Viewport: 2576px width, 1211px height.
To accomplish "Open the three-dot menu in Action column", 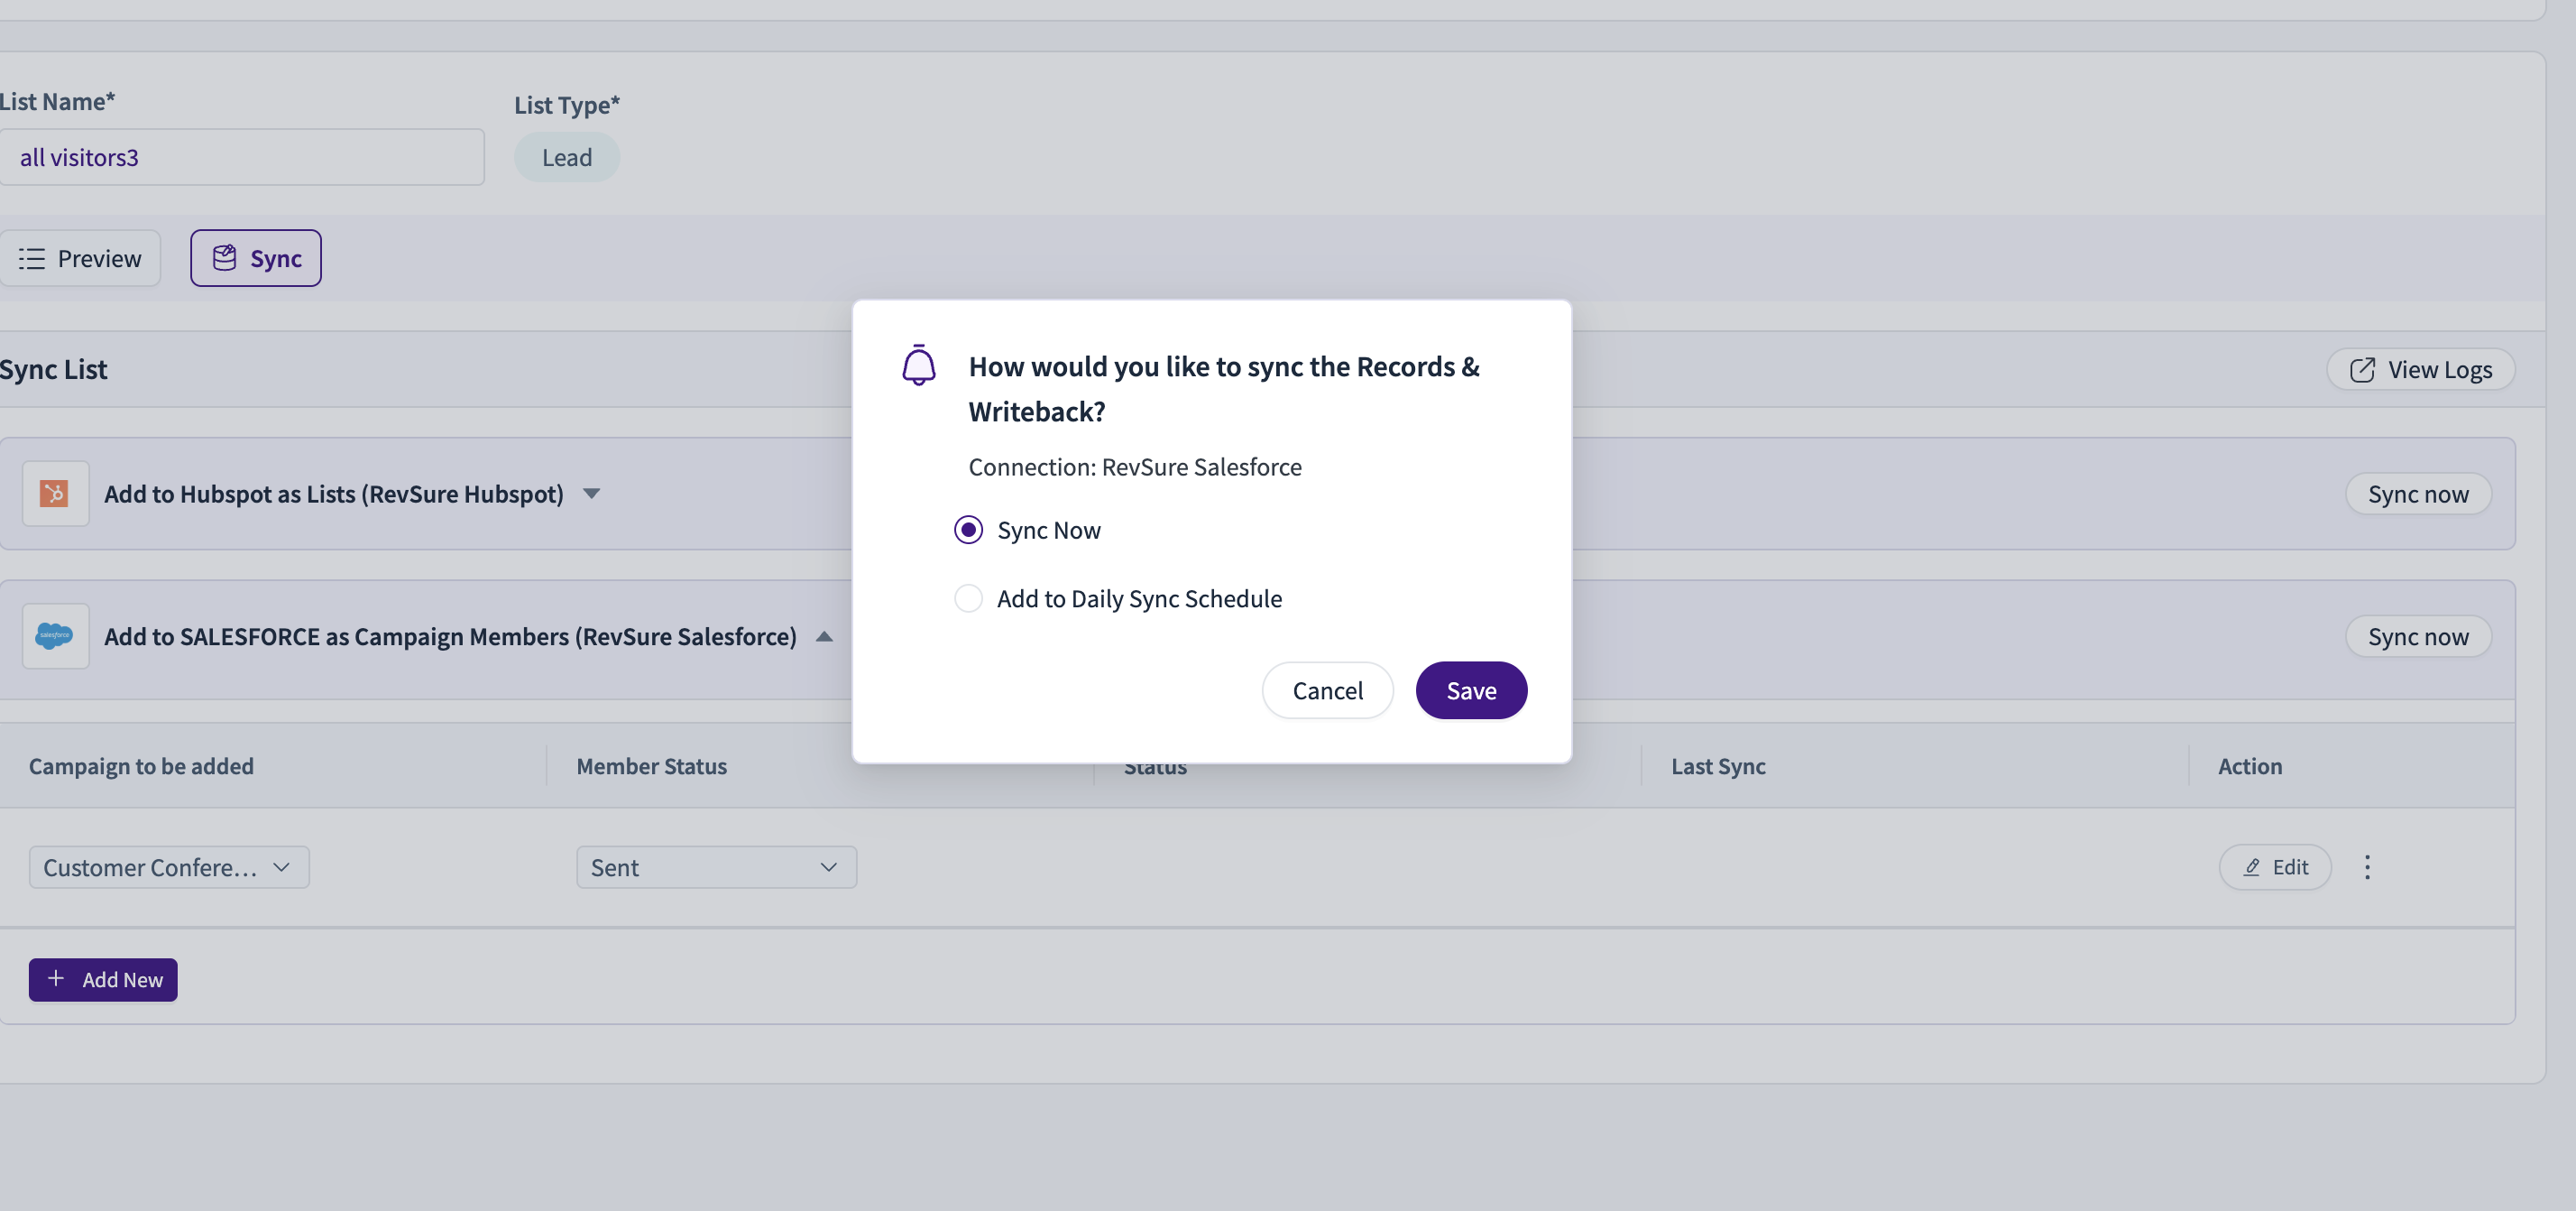I will coord(2367,866).
